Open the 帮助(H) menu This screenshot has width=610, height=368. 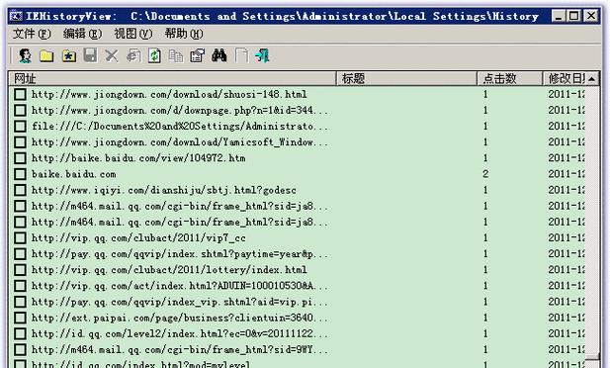click(184, 34)
